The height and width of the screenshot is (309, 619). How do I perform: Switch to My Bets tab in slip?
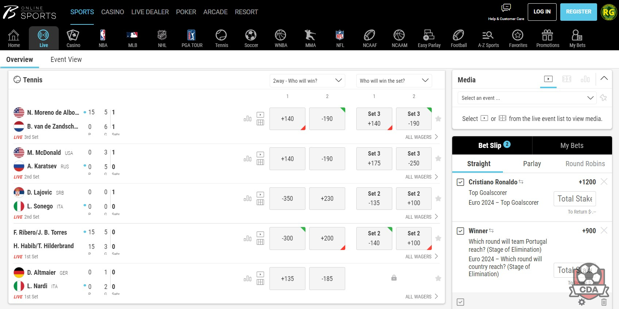pyautogui.click(x=572, y=145)
